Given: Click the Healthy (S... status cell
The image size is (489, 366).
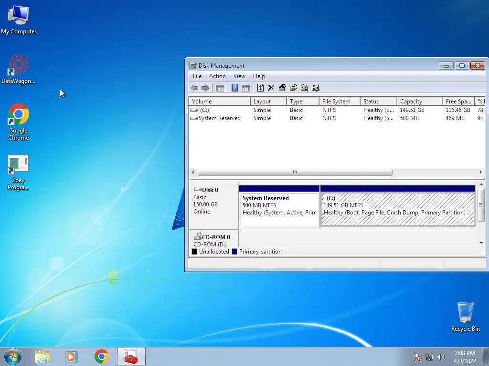Looking at the screenshot, I should (379, 118).
